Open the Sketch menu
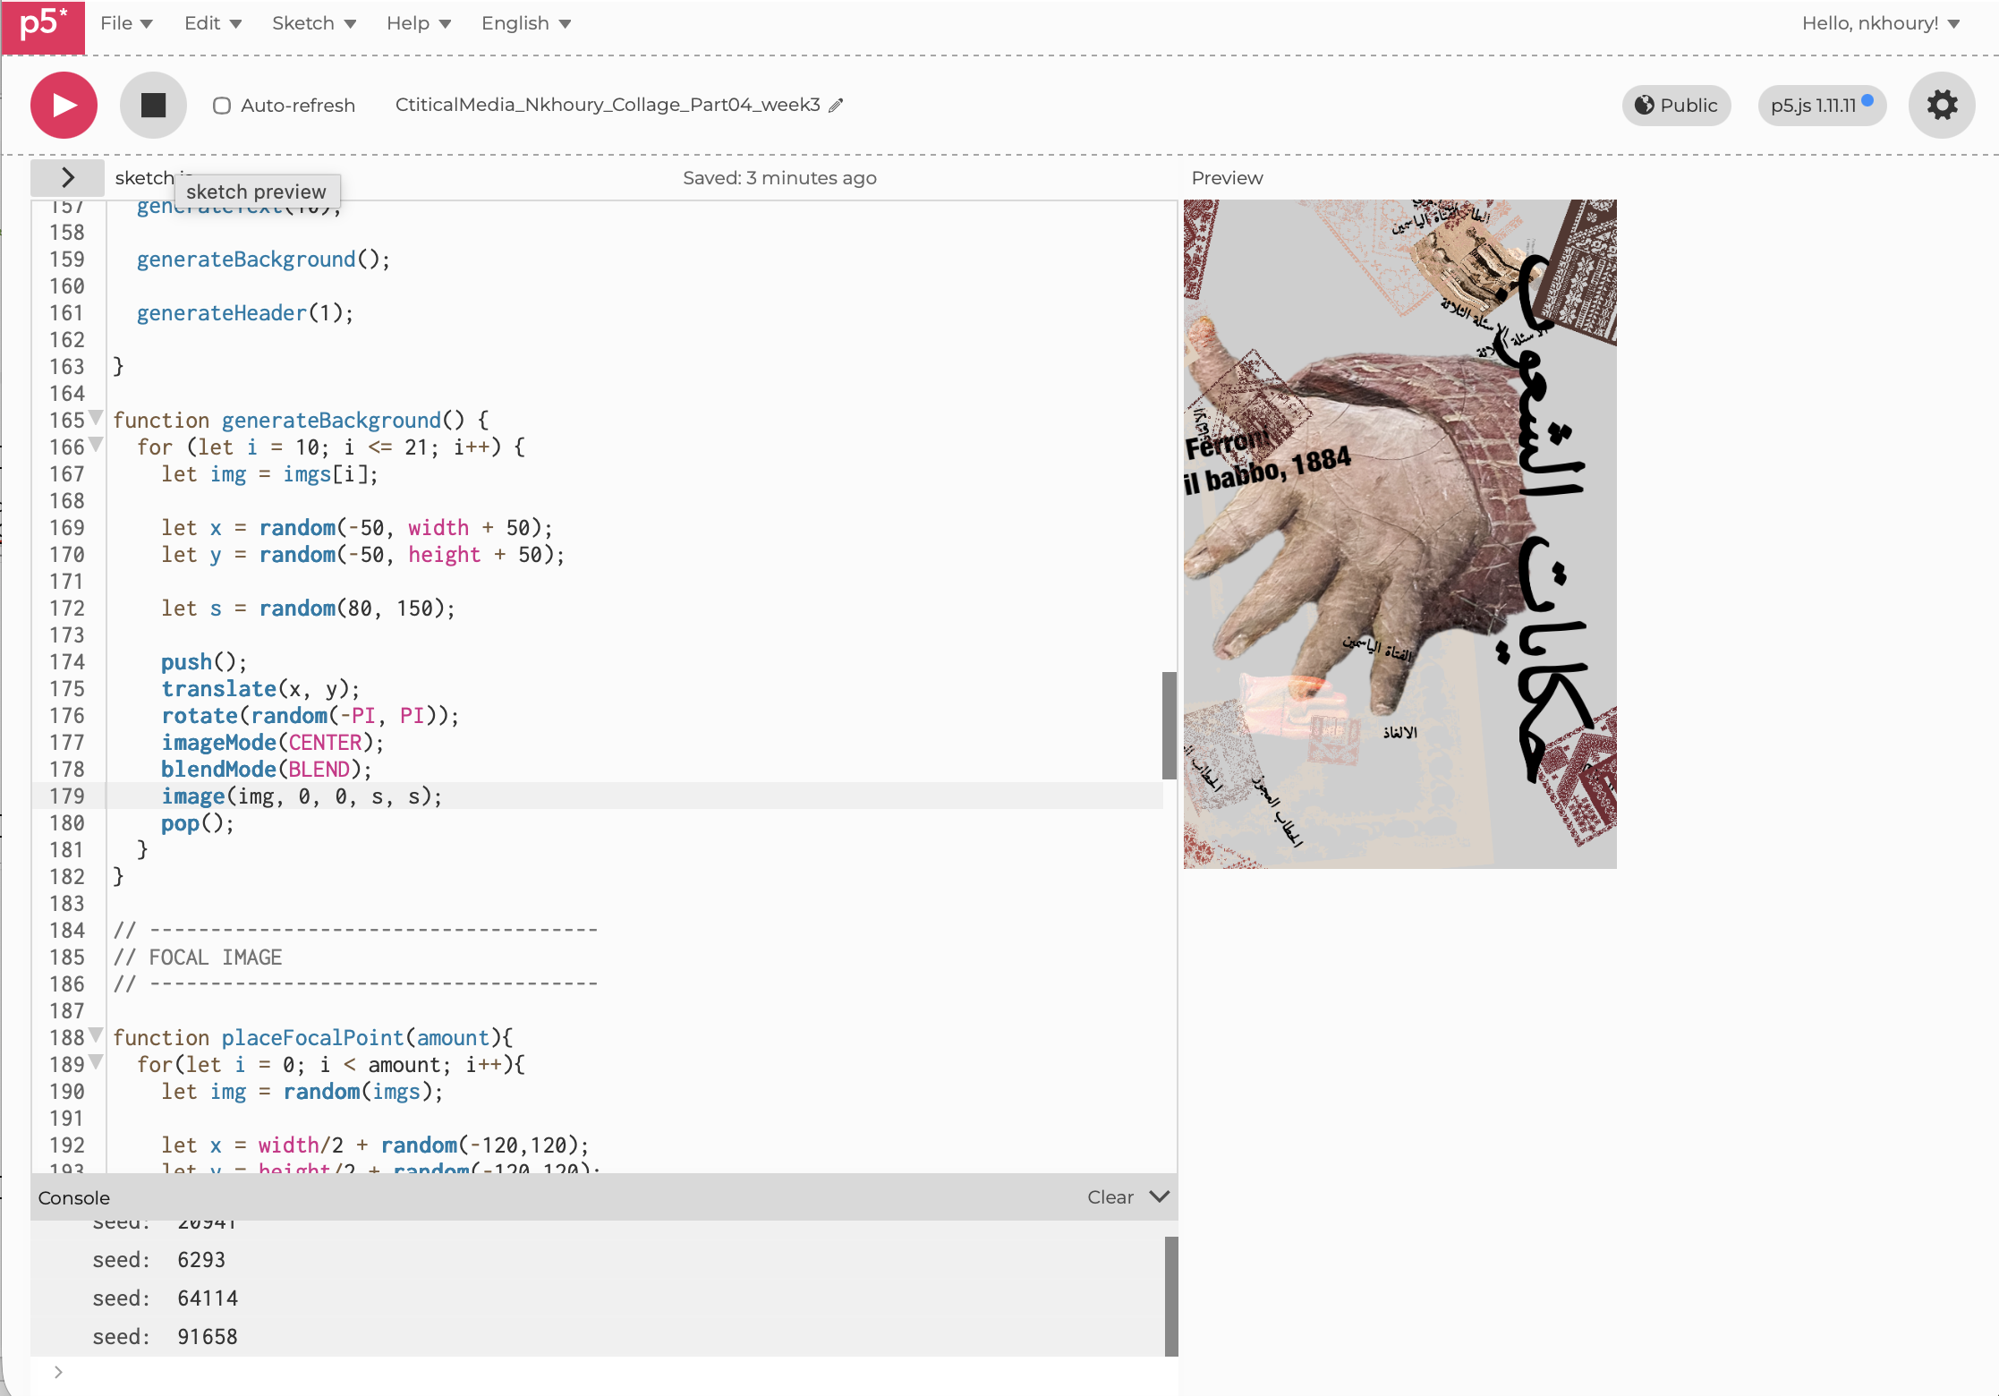Image resolution: width=1999 pixels, height=1396 pixels. [314, 23]
